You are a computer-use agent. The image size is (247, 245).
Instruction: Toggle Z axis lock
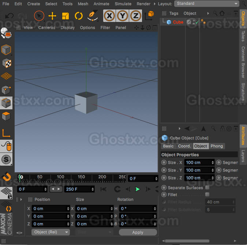pos(135,16)
